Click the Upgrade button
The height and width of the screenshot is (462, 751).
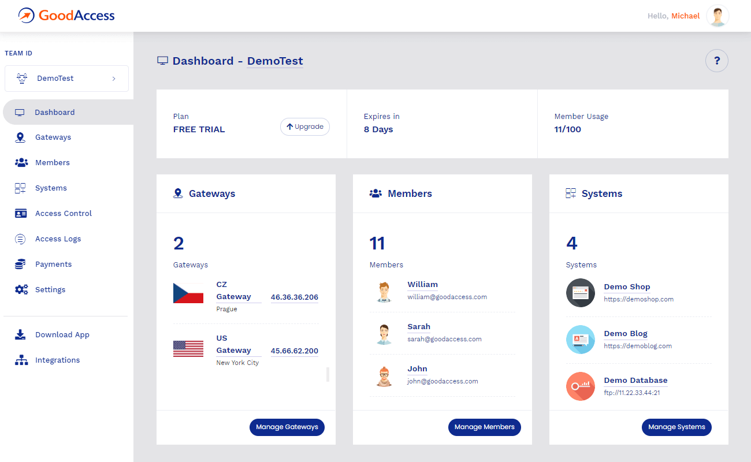coord(304,126)
